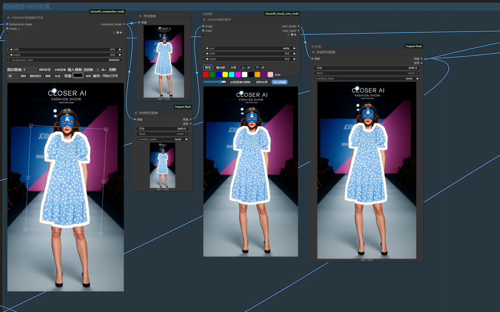Click the OK (完成) button
500x312 pixels.
coord(280,82)
